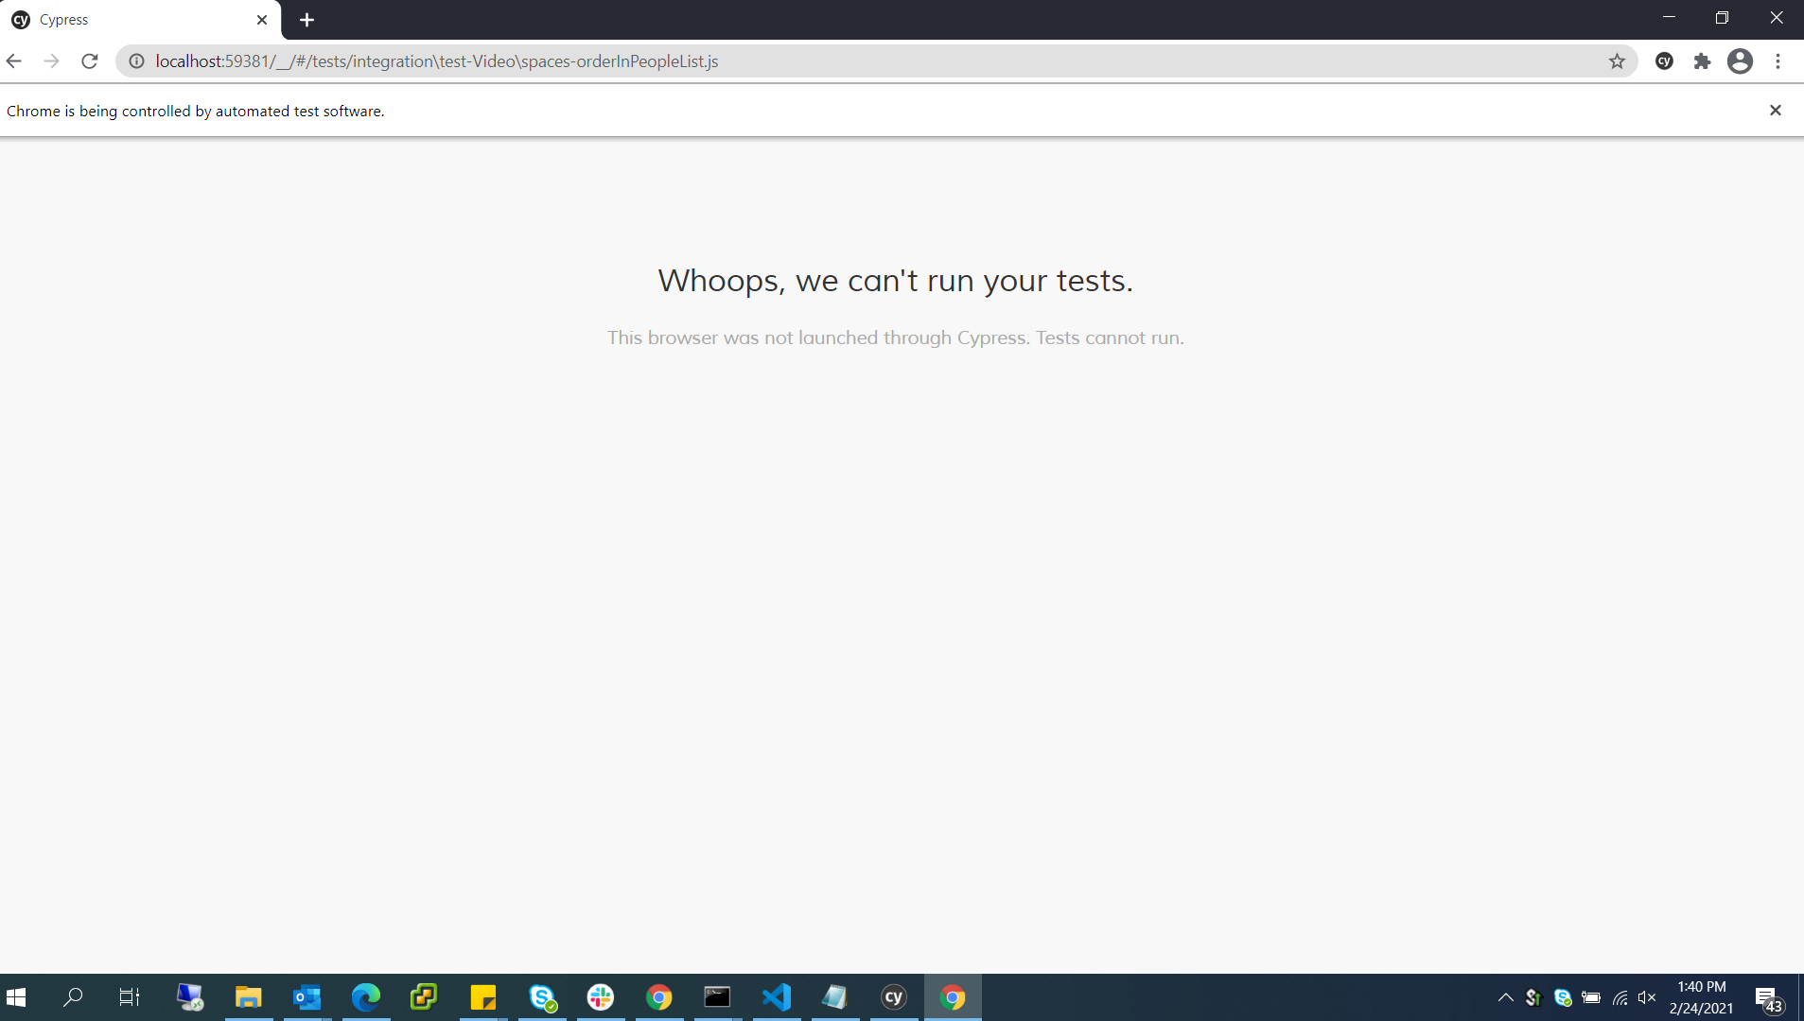
Task: Click the "Whoops, we can't run your tests." heading
Action: click(896, 281)
